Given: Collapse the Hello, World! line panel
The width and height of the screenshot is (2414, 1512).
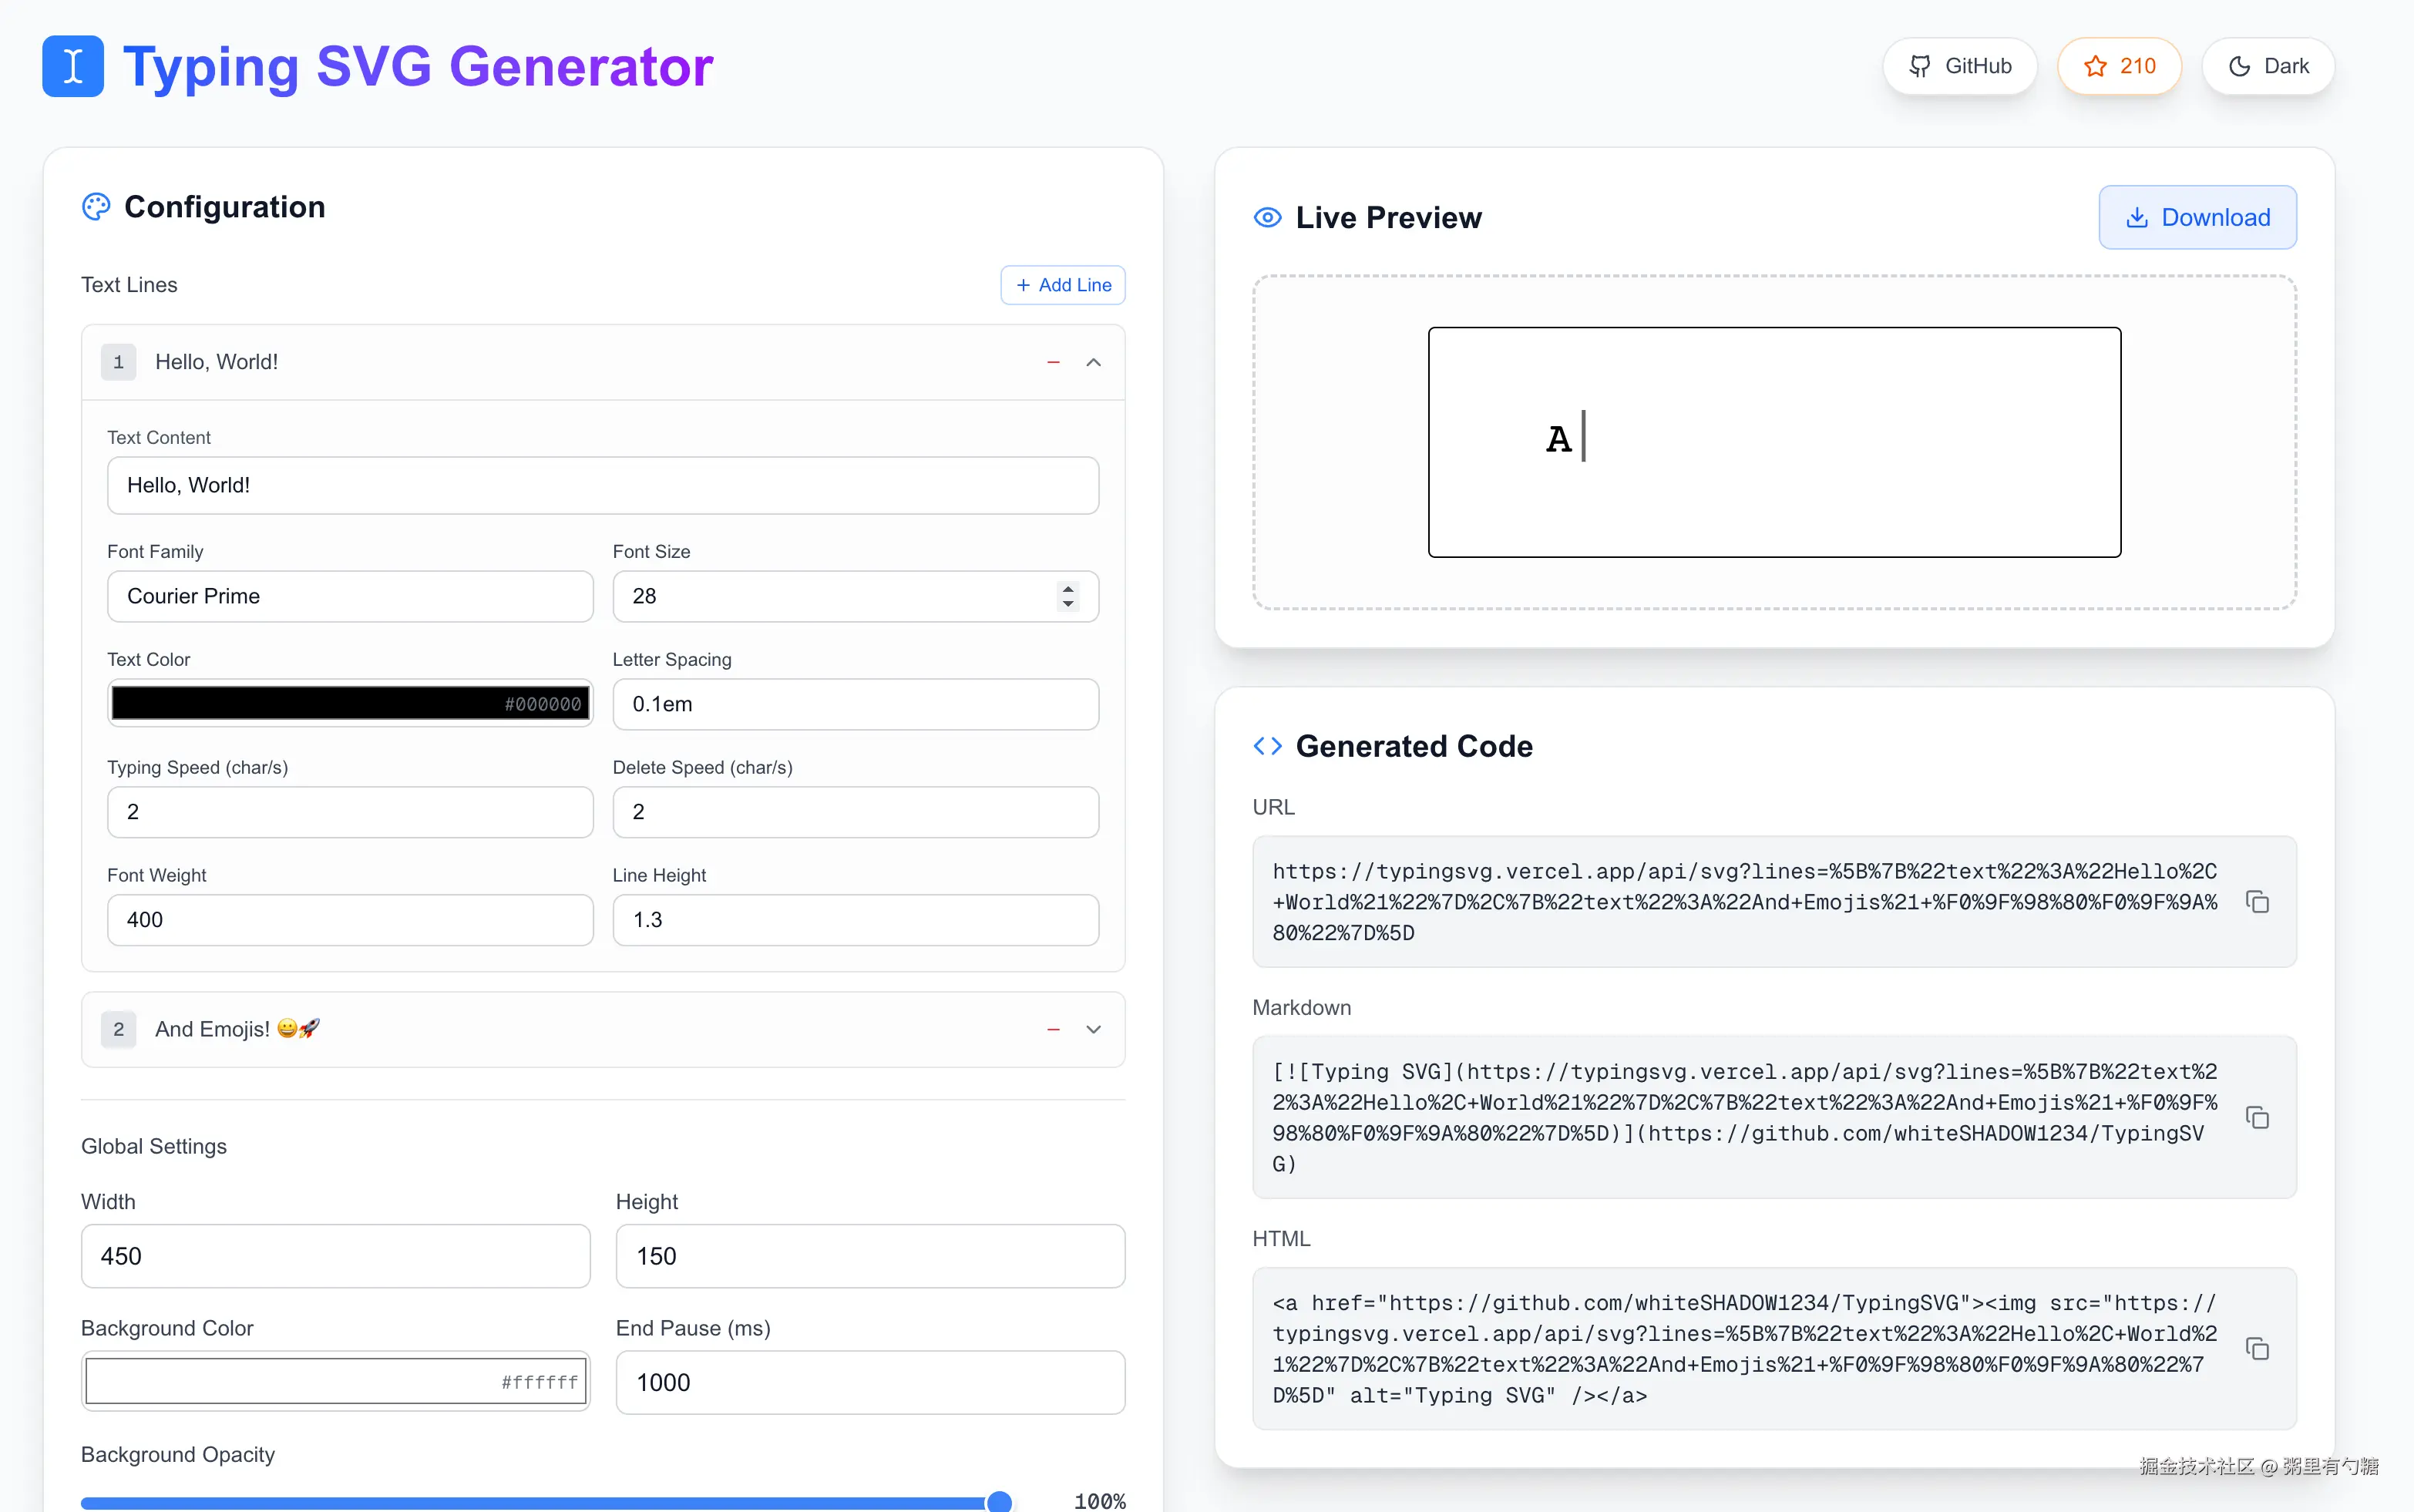Looking at the screenshot, I should (x=1093, y=362).
